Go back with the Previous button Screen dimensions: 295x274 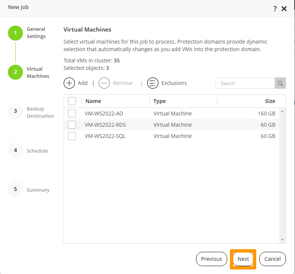click(x=211, y=259)
